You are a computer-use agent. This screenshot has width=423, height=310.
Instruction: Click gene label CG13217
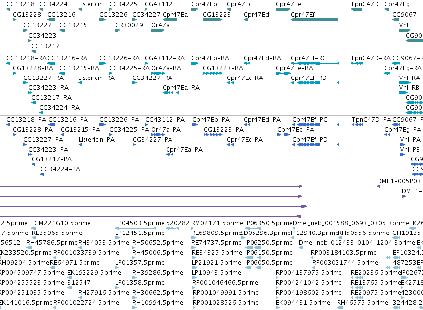pos(45,46)
